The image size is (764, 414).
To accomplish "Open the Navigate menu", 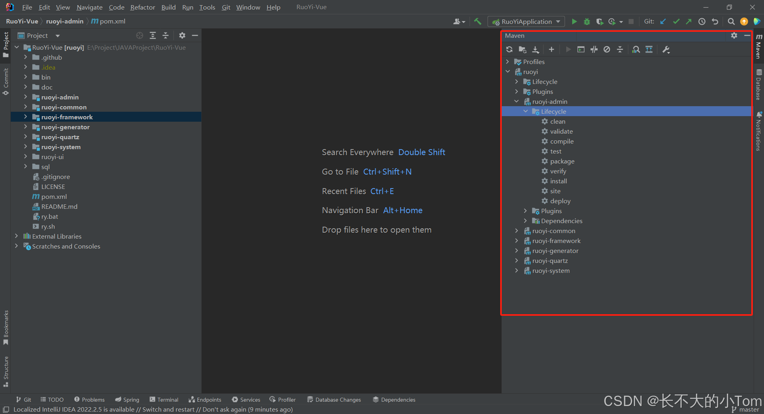I will tap(89, 7).
